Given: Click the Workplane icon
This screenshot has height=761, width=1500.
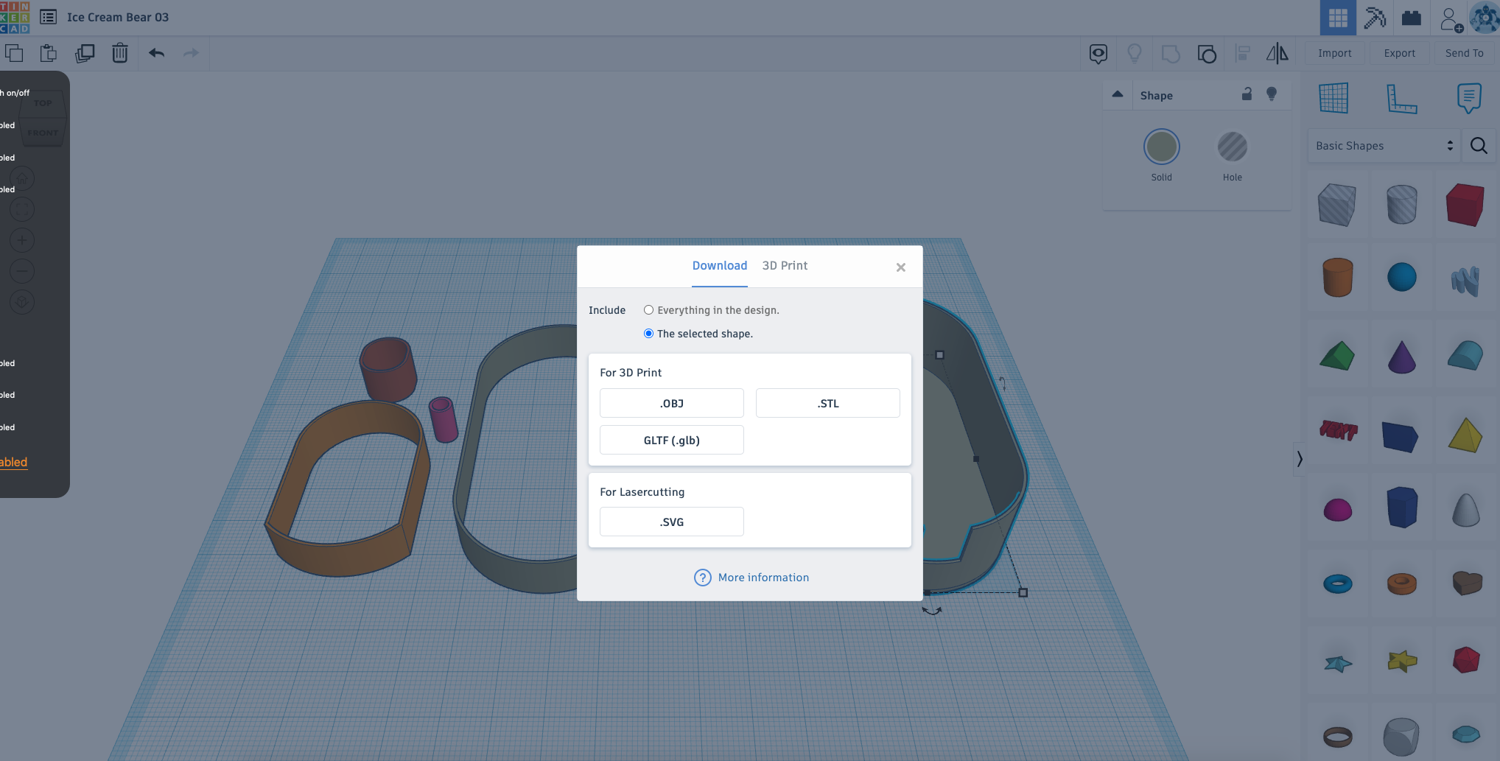Looking at the screenshot, I should pos(1334,97).
